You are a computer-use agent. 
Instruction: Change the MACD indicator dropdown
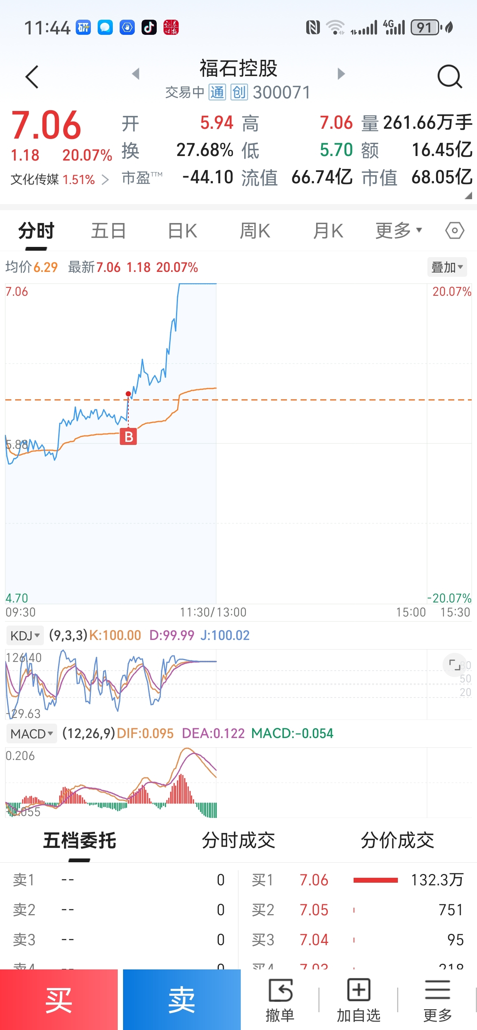click(31, 734)
